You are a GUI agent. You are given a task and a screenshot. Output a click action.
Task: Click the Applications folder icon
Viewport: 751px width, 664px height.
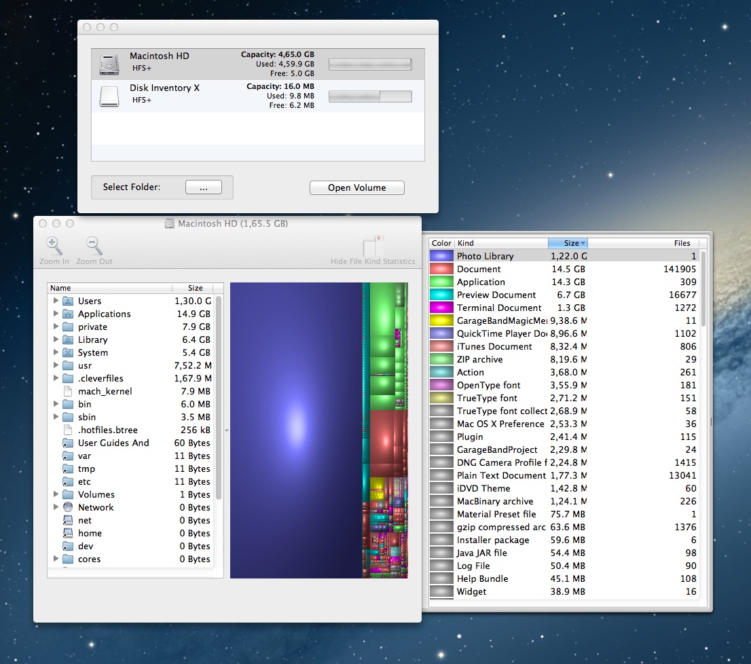click(68, 314)
